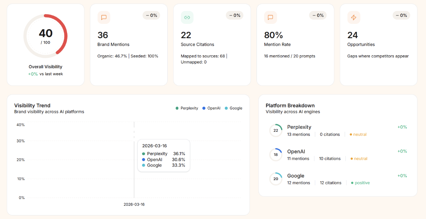426x219 pixels.
Task: Click the Source Citations link icon
Action: [187, 17]
